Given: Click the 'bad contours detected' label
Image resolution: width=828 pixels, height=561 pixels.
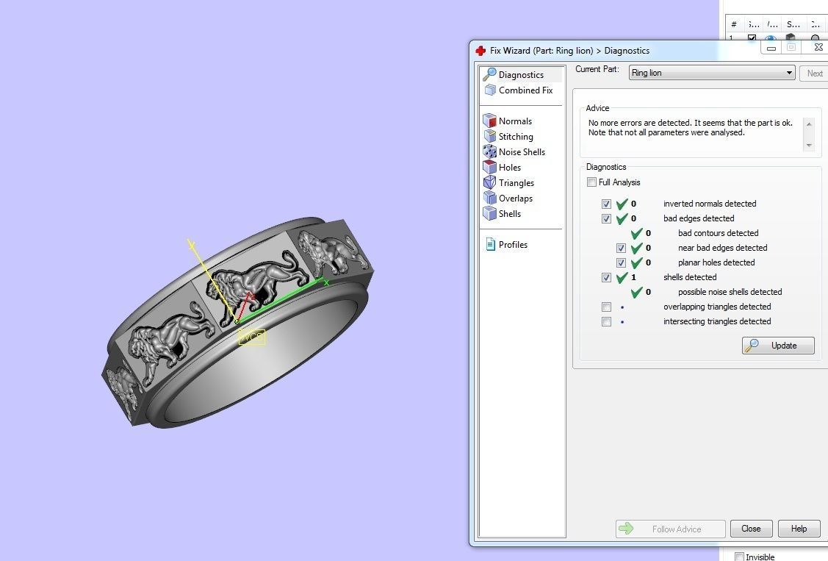Looking at the screenshot, I should [719, 233].
